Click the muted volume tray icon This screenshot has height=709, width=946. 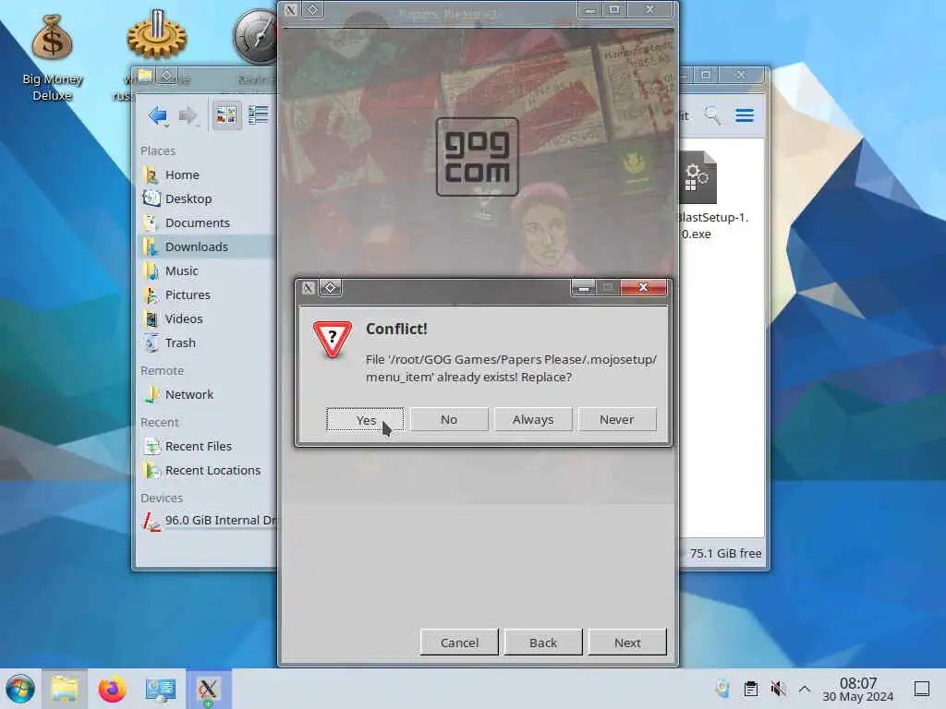(x=778, y=689)
